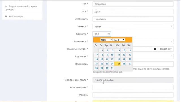Screen dimensions: 181x102
Task: Select day 1 in the calendar
Action: [101, 50]
